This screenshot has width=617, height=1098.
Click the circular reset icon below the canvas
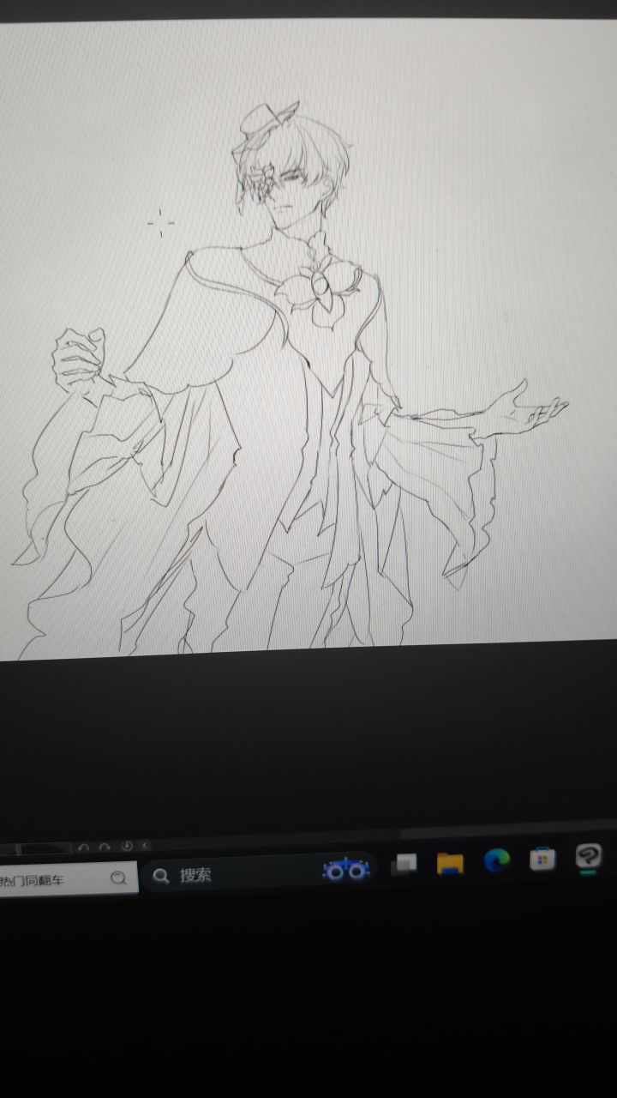tap(127, 846)
